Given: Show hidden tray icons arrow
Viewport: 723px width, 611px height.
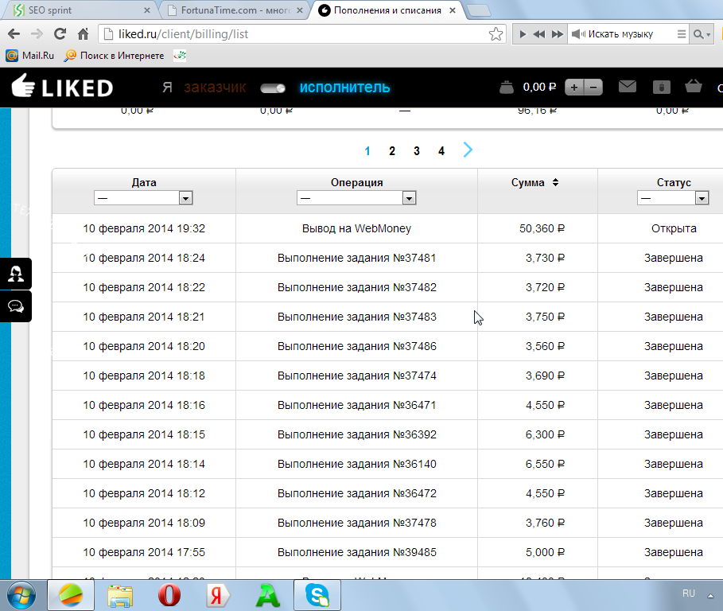Looking at the screenshot, I should (x=710, y=595).
